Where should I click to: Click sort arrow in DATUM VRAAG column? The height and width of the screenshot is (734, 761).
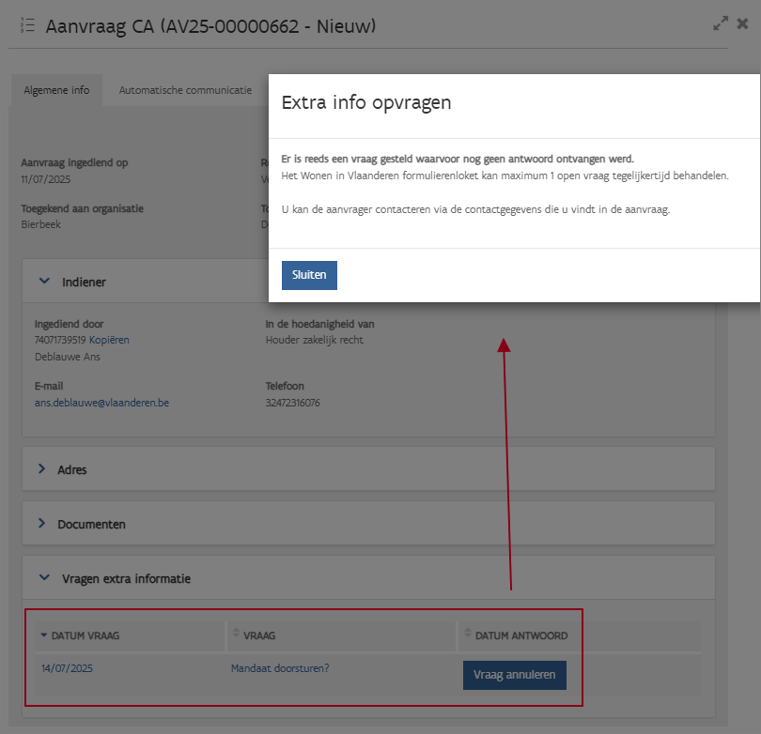(43, 635)
